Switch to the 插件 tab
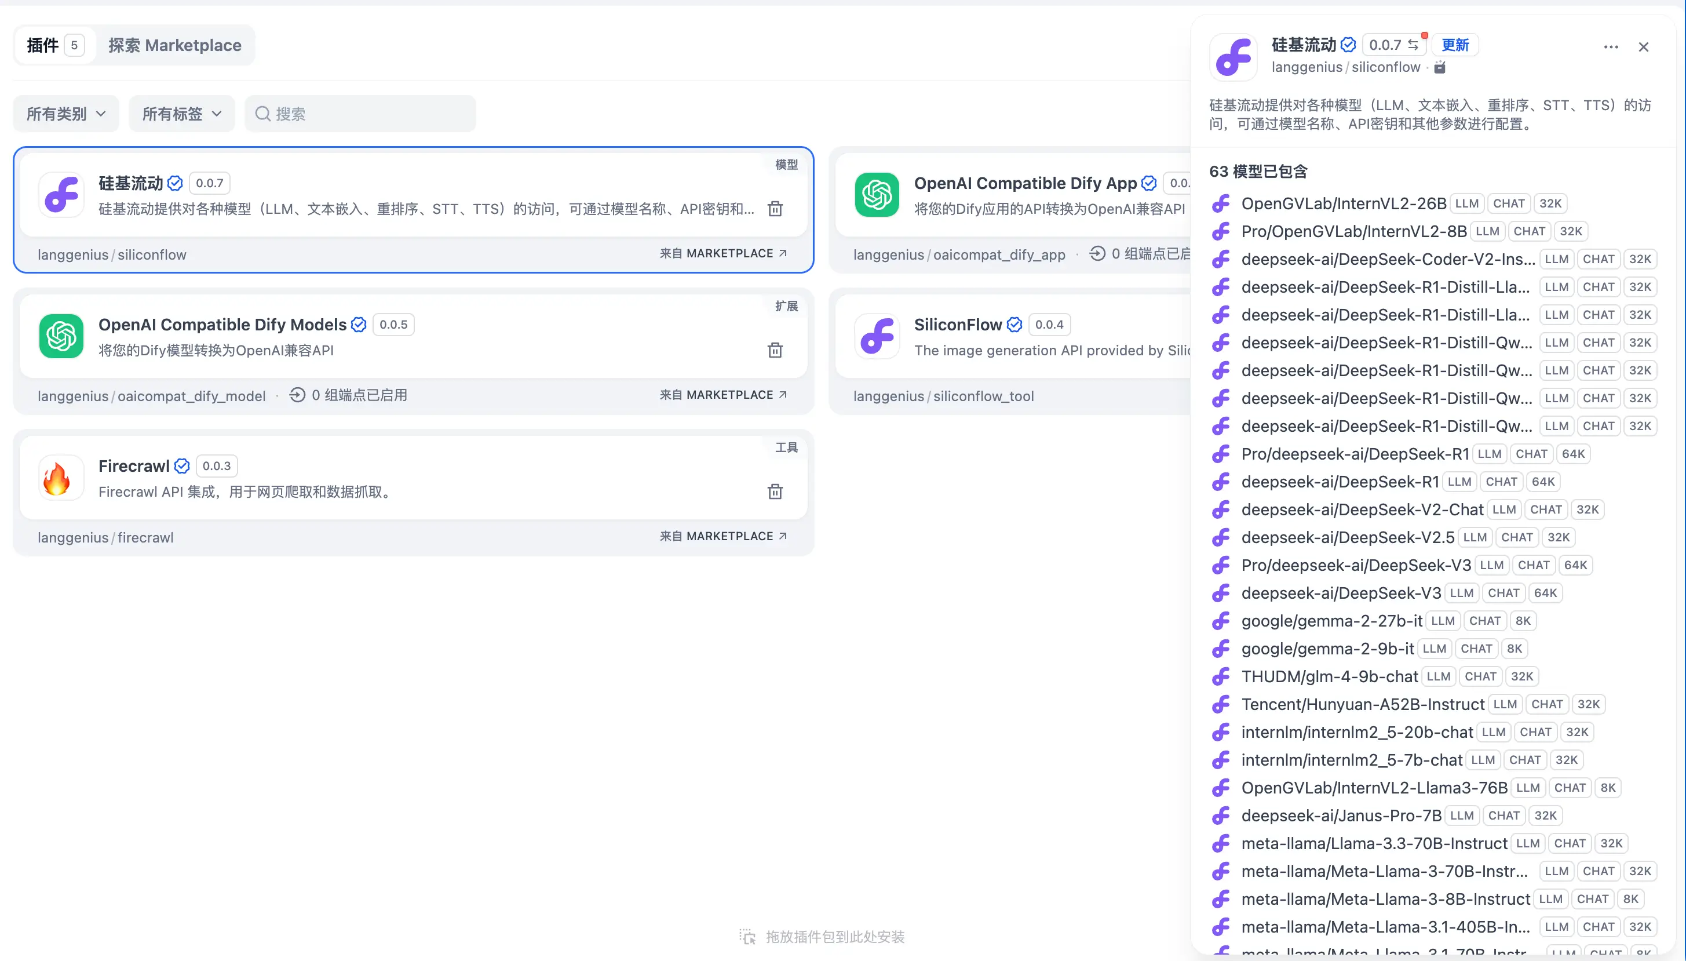This screenshot has height=961, width=1686. point(56,45)
